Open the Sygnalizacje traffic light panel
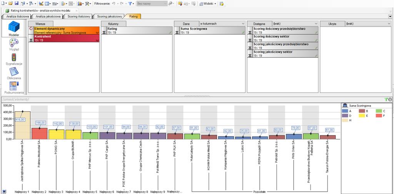 pyautogui.click(x=14, y=59)
